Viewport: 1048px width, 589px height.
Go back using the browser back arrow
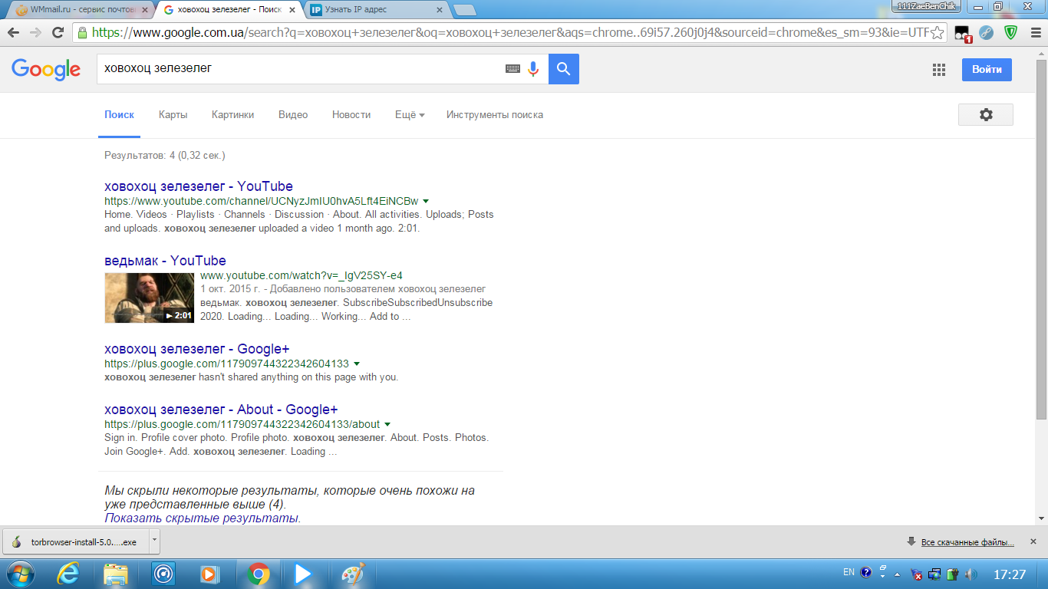click(x=13, y=33)
